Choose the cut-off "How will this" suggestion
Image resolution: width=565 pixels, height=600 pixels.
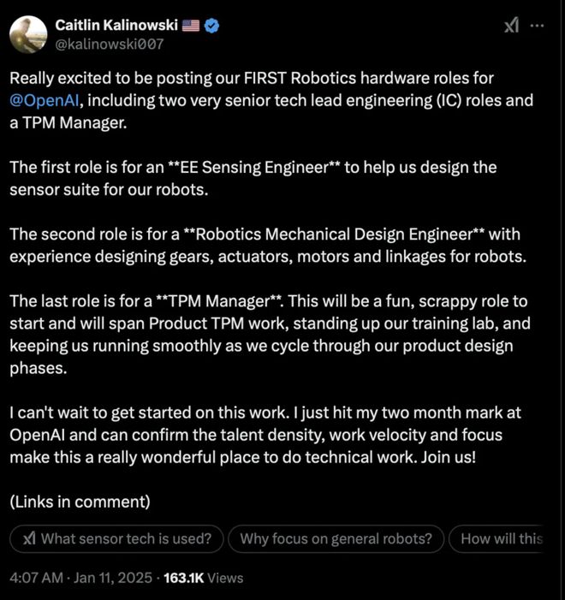point(501,538)
